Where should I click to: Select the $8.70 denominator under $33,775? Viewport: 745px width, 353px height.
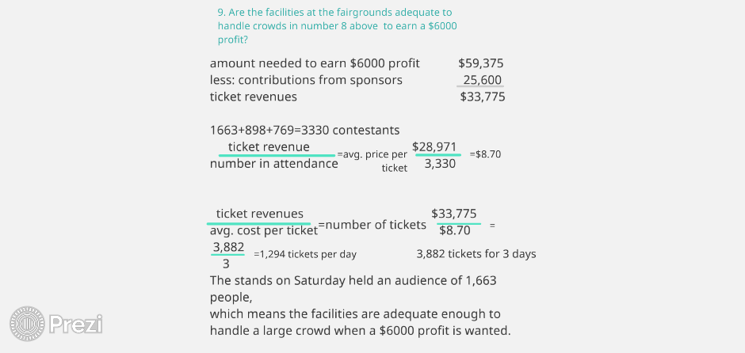(455, 230)
